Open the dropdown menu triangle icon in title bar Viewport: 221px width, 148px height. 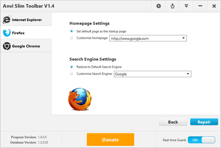point(186,6)
